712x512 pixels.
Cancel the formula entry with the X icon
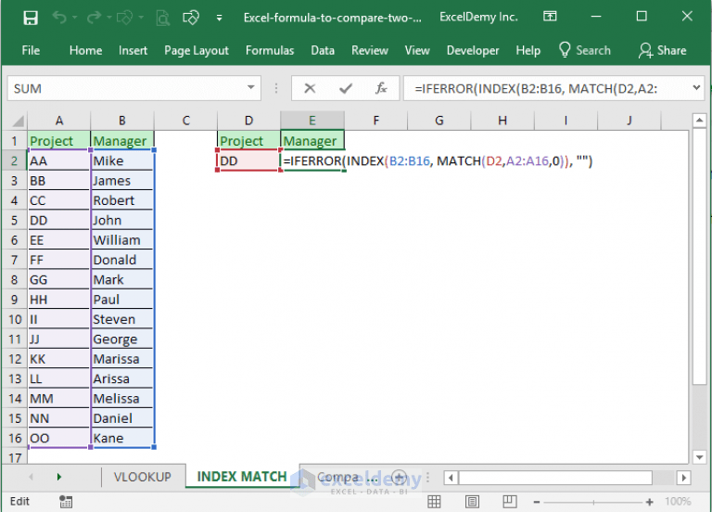[x=310, y=88]
